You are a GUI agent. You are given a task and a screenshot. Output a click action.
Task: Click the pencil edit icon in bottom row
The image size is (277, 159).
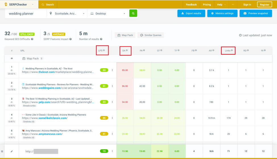pyautogui.click(x=12, y=151)
